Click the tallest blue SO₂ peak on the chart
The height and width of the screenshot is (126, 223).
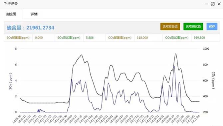point(174,66)
